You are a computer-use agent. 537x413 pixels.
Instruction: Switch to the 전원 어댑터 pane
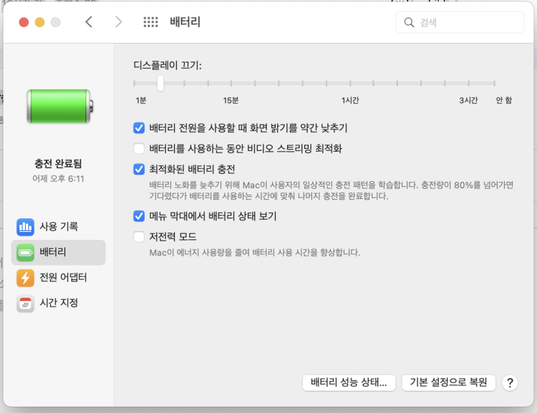point(58,278)
